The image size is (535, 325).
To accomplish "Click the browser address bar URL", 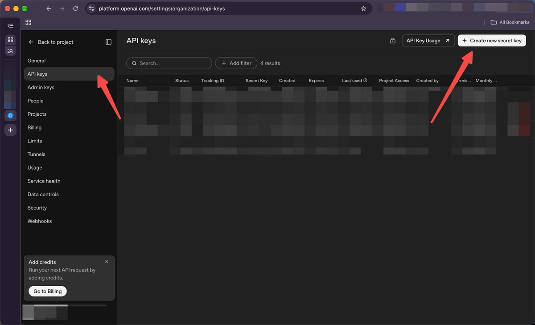I will 162,8.
